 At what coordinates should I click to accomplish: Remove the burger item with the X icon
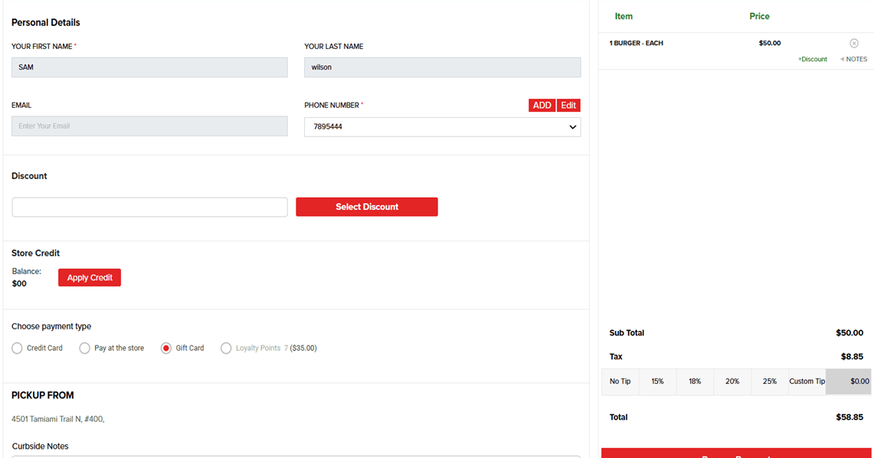pyautogui.click(x=854, y=44)
